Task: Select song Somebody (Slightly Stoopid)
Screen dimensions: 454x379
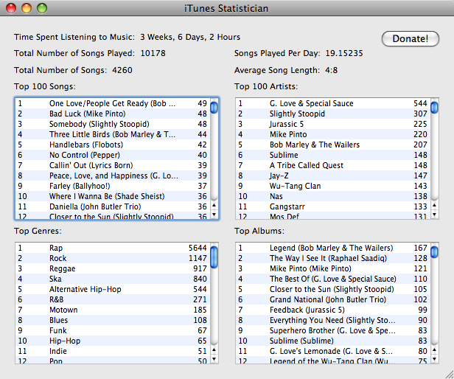Action: tap(113, 124)
